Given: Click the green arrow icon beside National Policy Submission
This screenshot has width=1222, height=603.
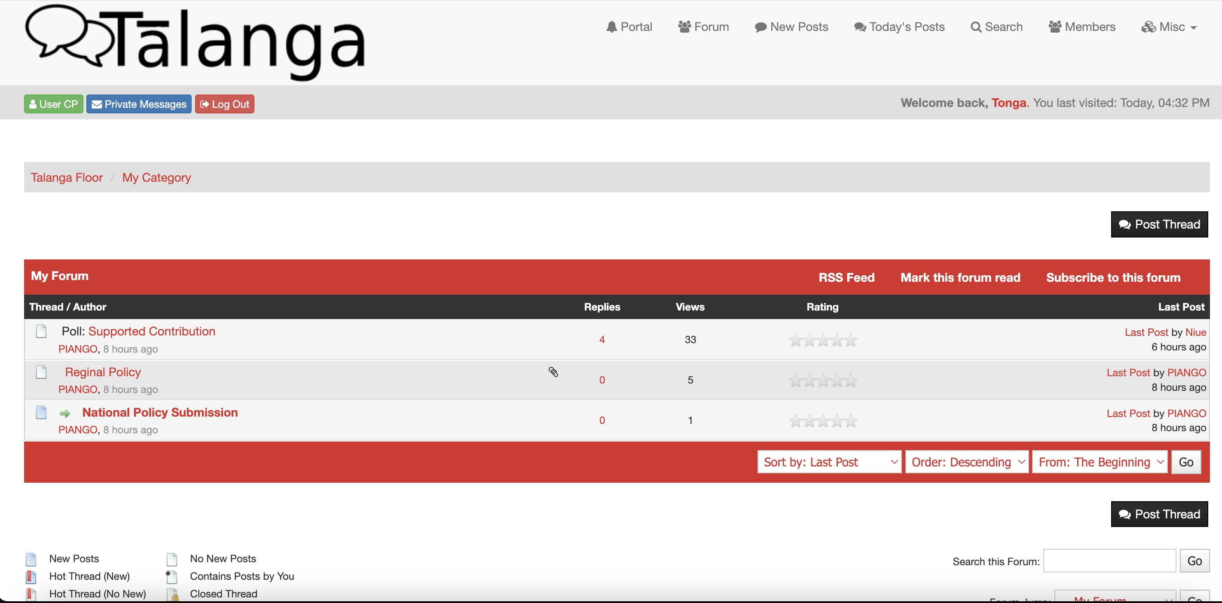Looking at the screenshot, I should click(65, 413).
